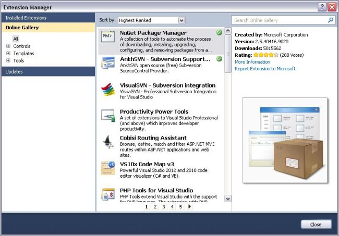339x236 pixels.
Task: Click the Close button
Action: click(x=316, y=225)
